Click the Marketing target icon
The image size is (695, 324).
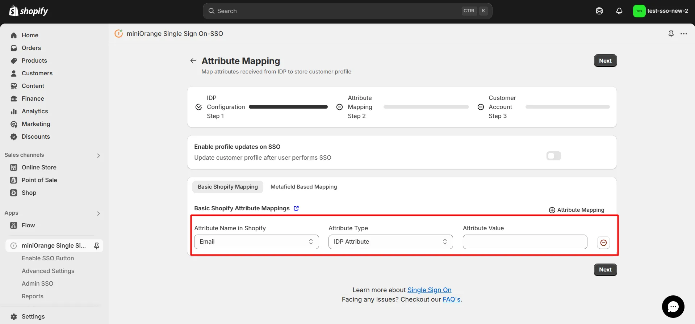[x=14, y=124]
